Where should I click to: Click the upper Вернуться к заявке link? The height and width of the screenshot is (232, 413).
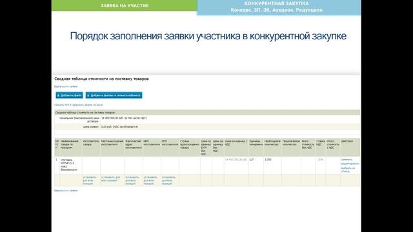pyautogui.click(x=66, y=86)
